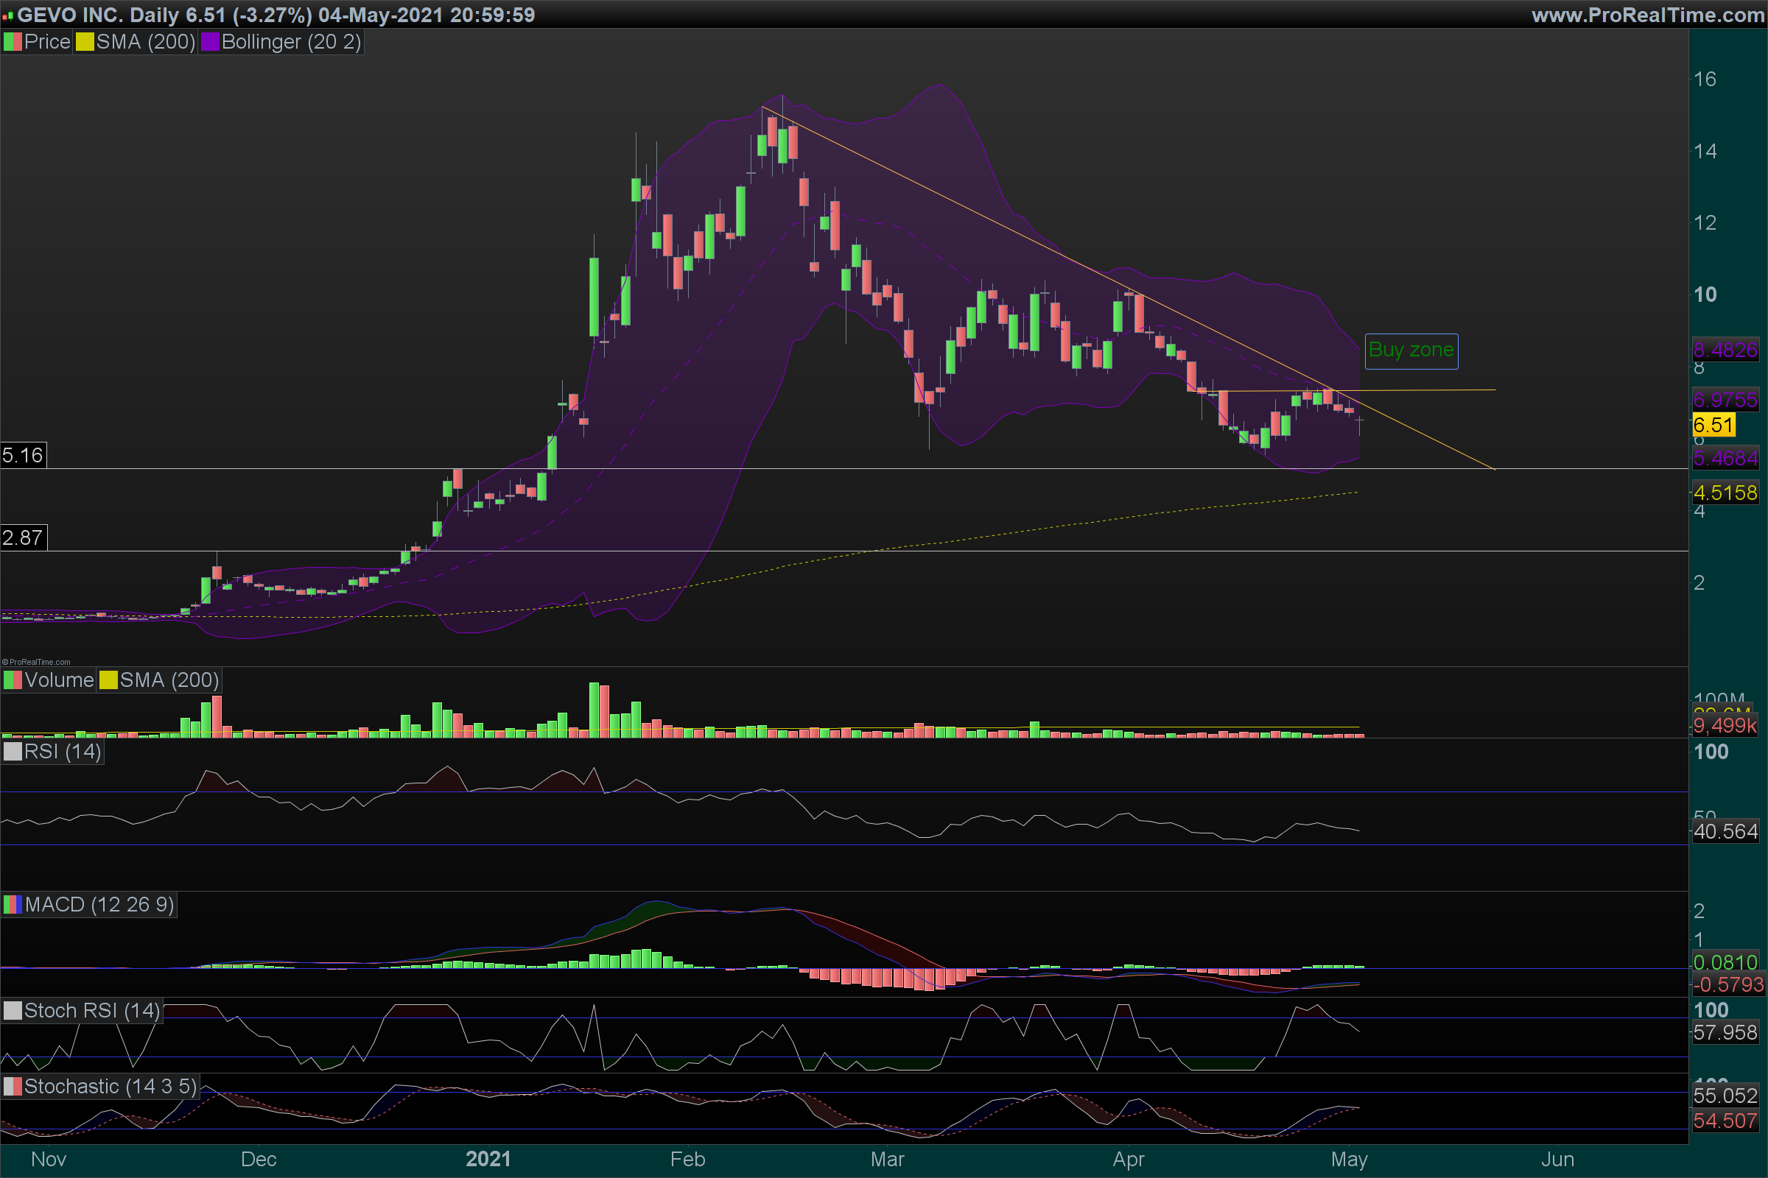Click the yellow 6.51 current price tag
The width and height of the screenshot is (1768, 1178).
point(1713,426)
